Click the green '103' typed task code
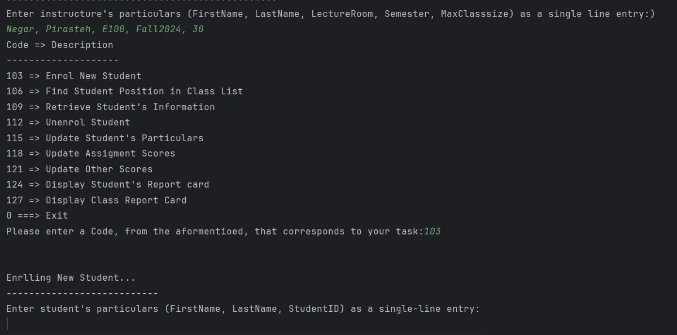The image size is (677, 335). 432,231
